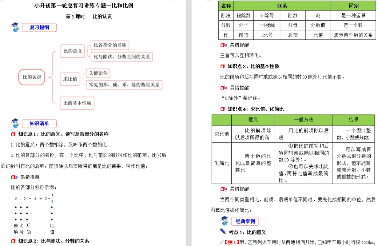
Task: Click the sentence 1.比的意义: 两个数相除
Action: 60,145
